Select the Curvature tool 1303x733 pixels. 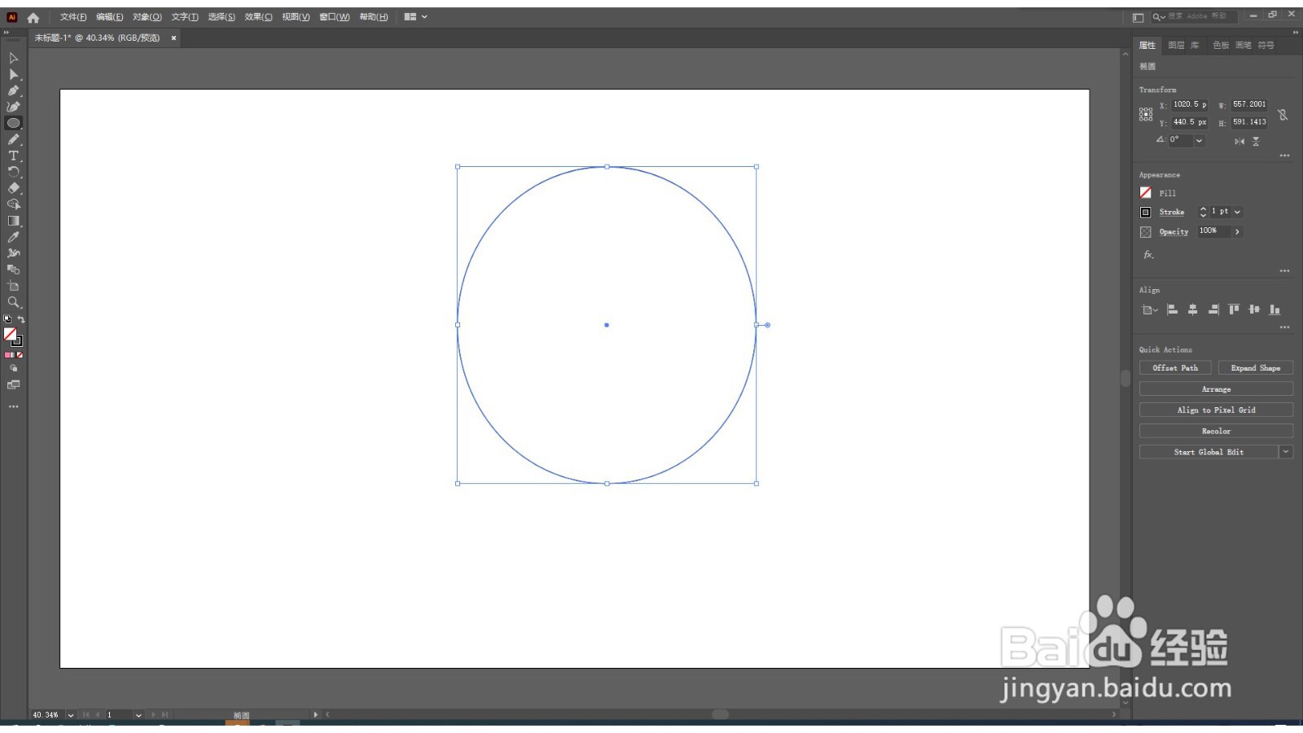click(13, 107)
